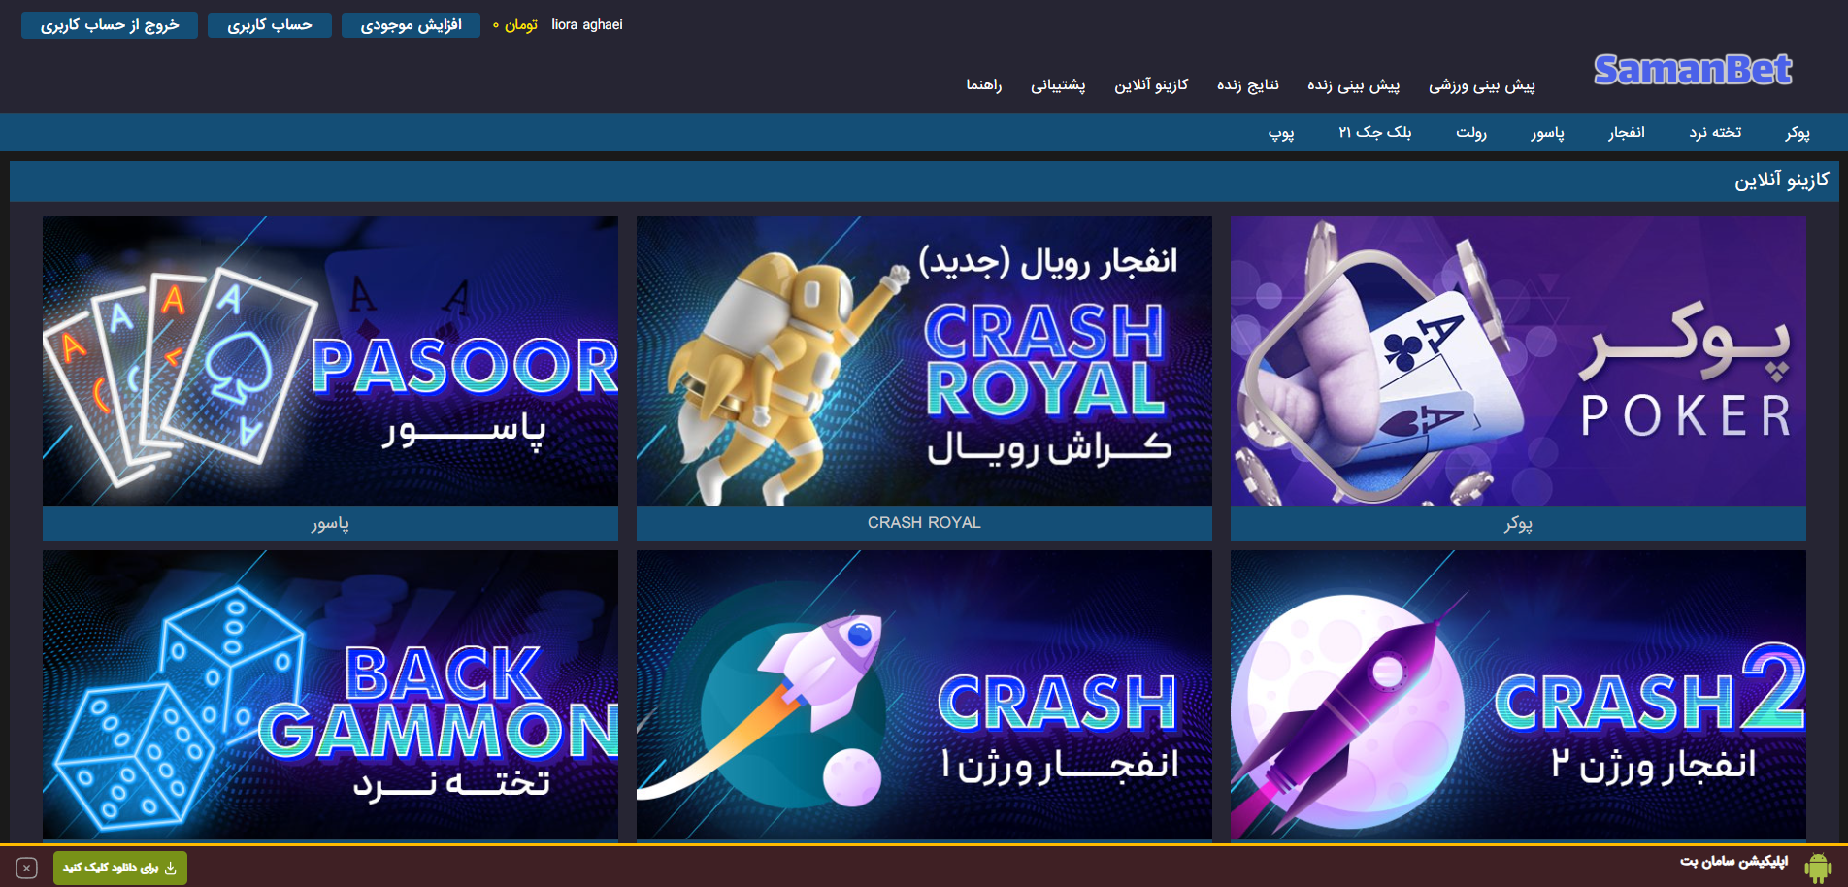Click the CRASH ROYAL caption link
Image resolution: width=1848 pixels, height=887 pixels.
click(x=924, y=523)
